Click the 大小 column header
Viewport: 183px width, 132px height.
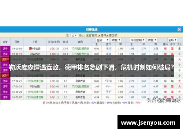(179, 44)
